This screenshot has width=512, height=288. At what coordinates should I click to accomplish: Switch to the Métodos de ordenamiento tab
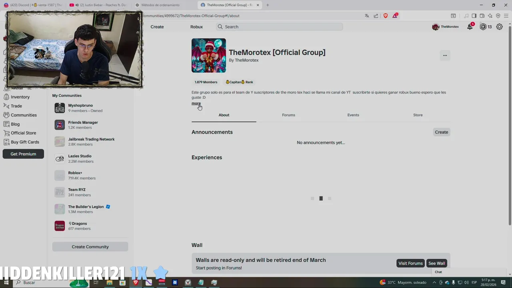coord(164,5)
